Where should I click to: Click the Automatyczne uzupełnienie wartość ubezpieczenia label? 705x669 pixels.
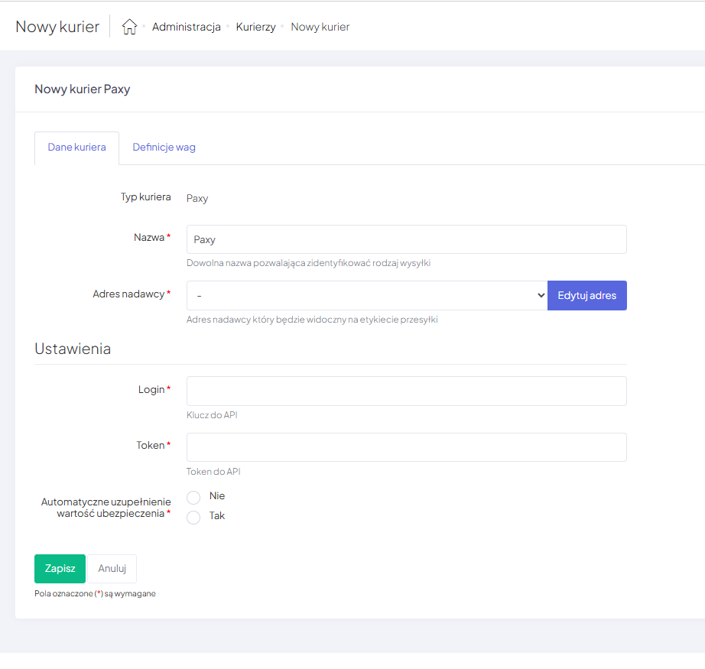(106, 508)
